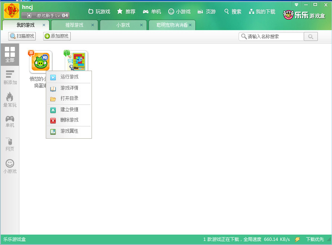Click the user avatar picture
The height and width of the screenshot is (245, 332).
coord(12,11)
